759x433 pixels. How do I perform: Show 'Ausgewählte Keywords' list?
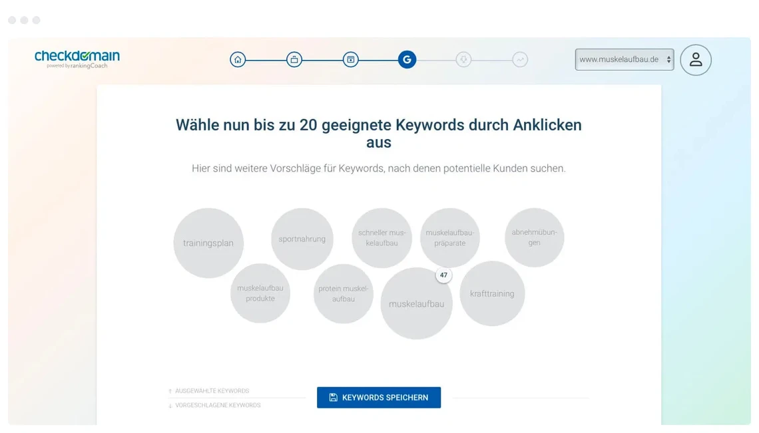click(212, 391)
